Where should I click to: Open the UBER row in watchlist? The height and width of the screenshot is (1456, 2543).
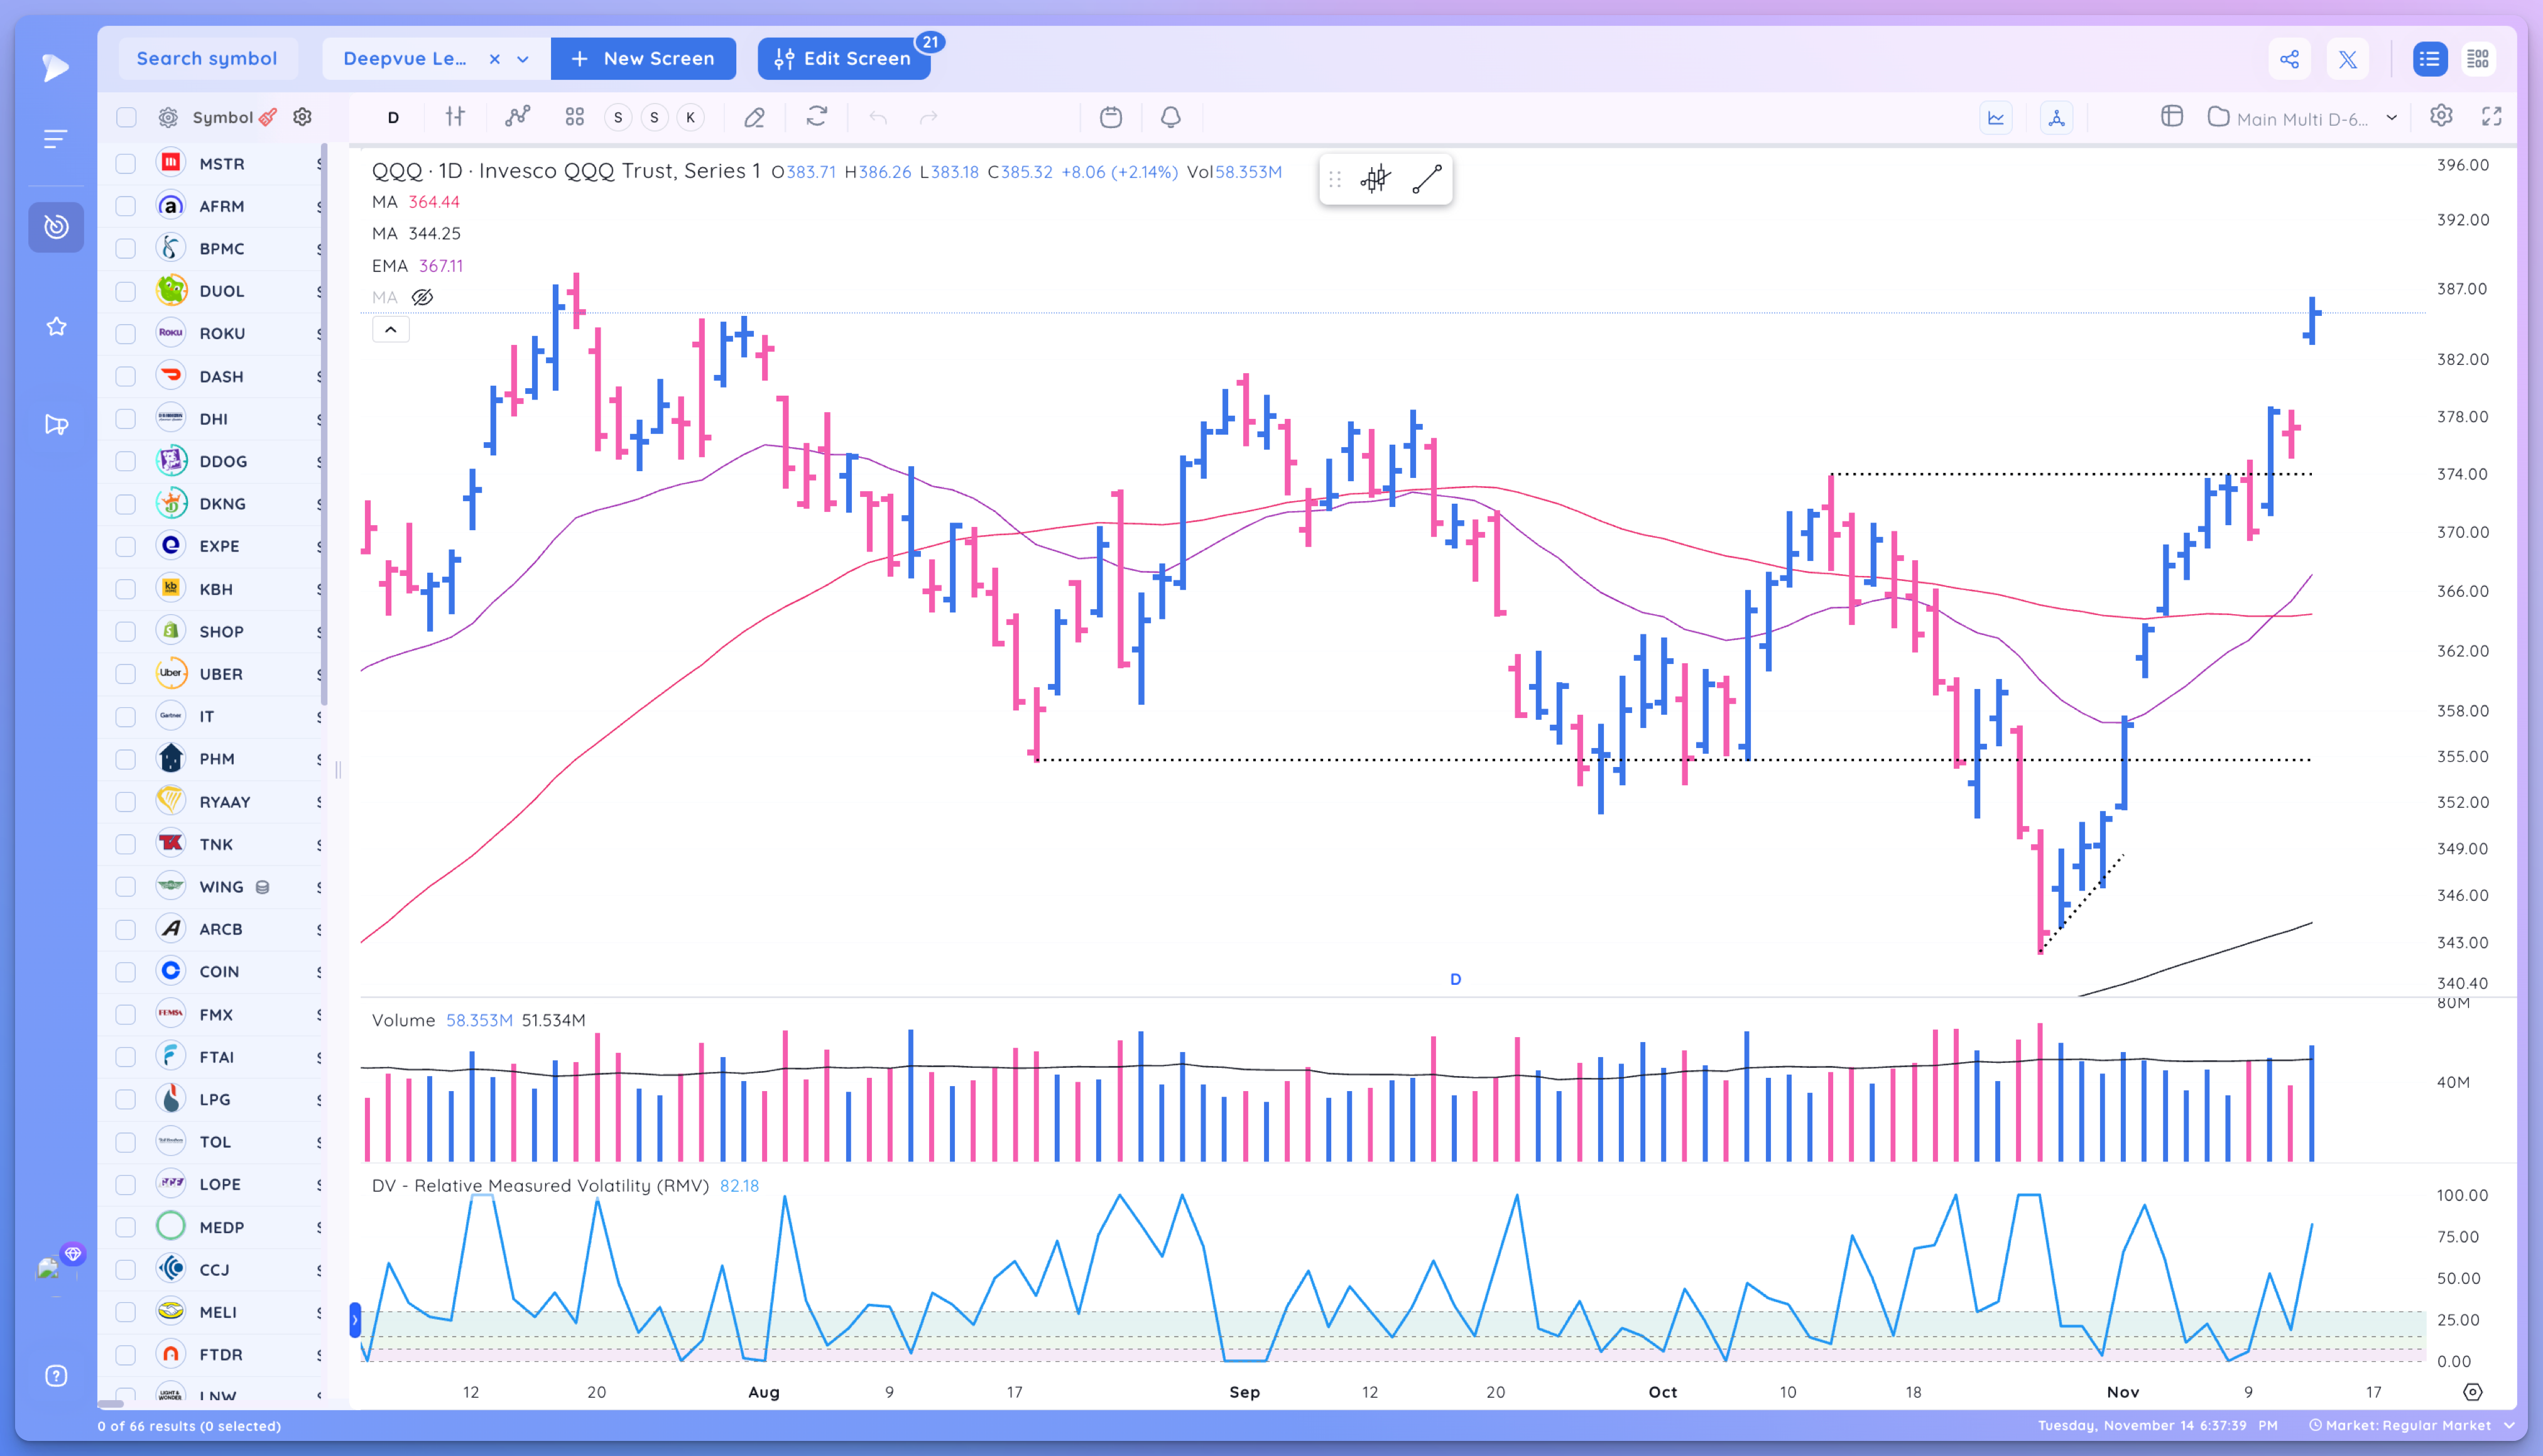(212, 673)
